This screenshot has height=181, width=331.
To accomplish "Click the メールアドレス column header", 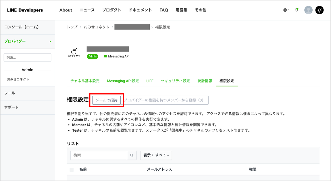I will (159, 170).
